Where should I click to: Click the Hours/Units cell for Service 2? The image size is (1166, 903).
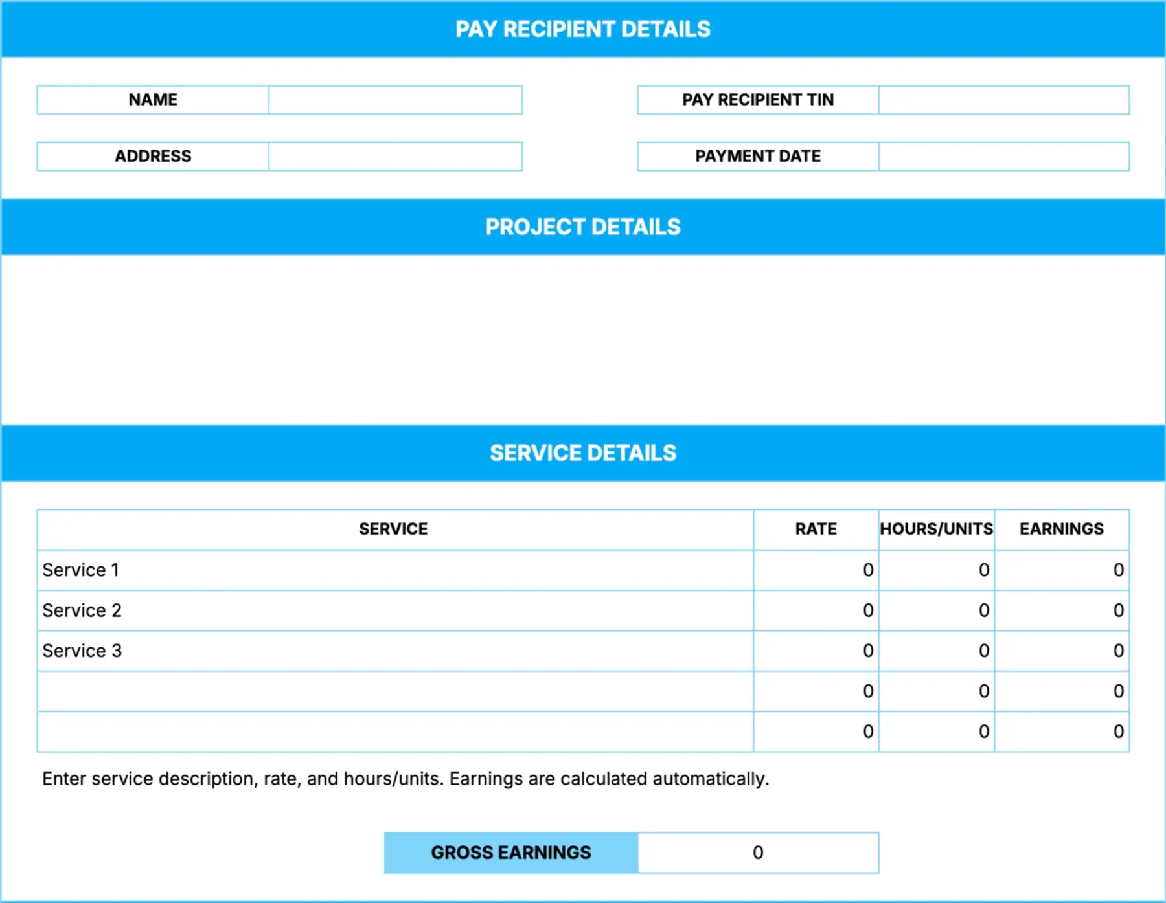click(x=936, y=610)
